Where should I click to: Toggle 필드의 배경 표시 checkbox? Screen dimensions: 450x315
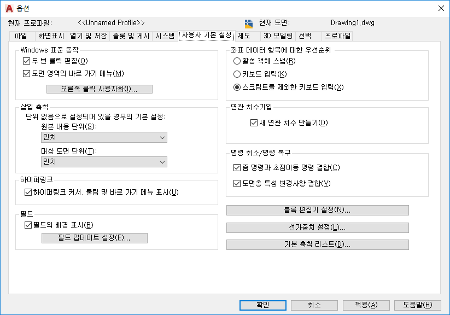click(28, 225)
